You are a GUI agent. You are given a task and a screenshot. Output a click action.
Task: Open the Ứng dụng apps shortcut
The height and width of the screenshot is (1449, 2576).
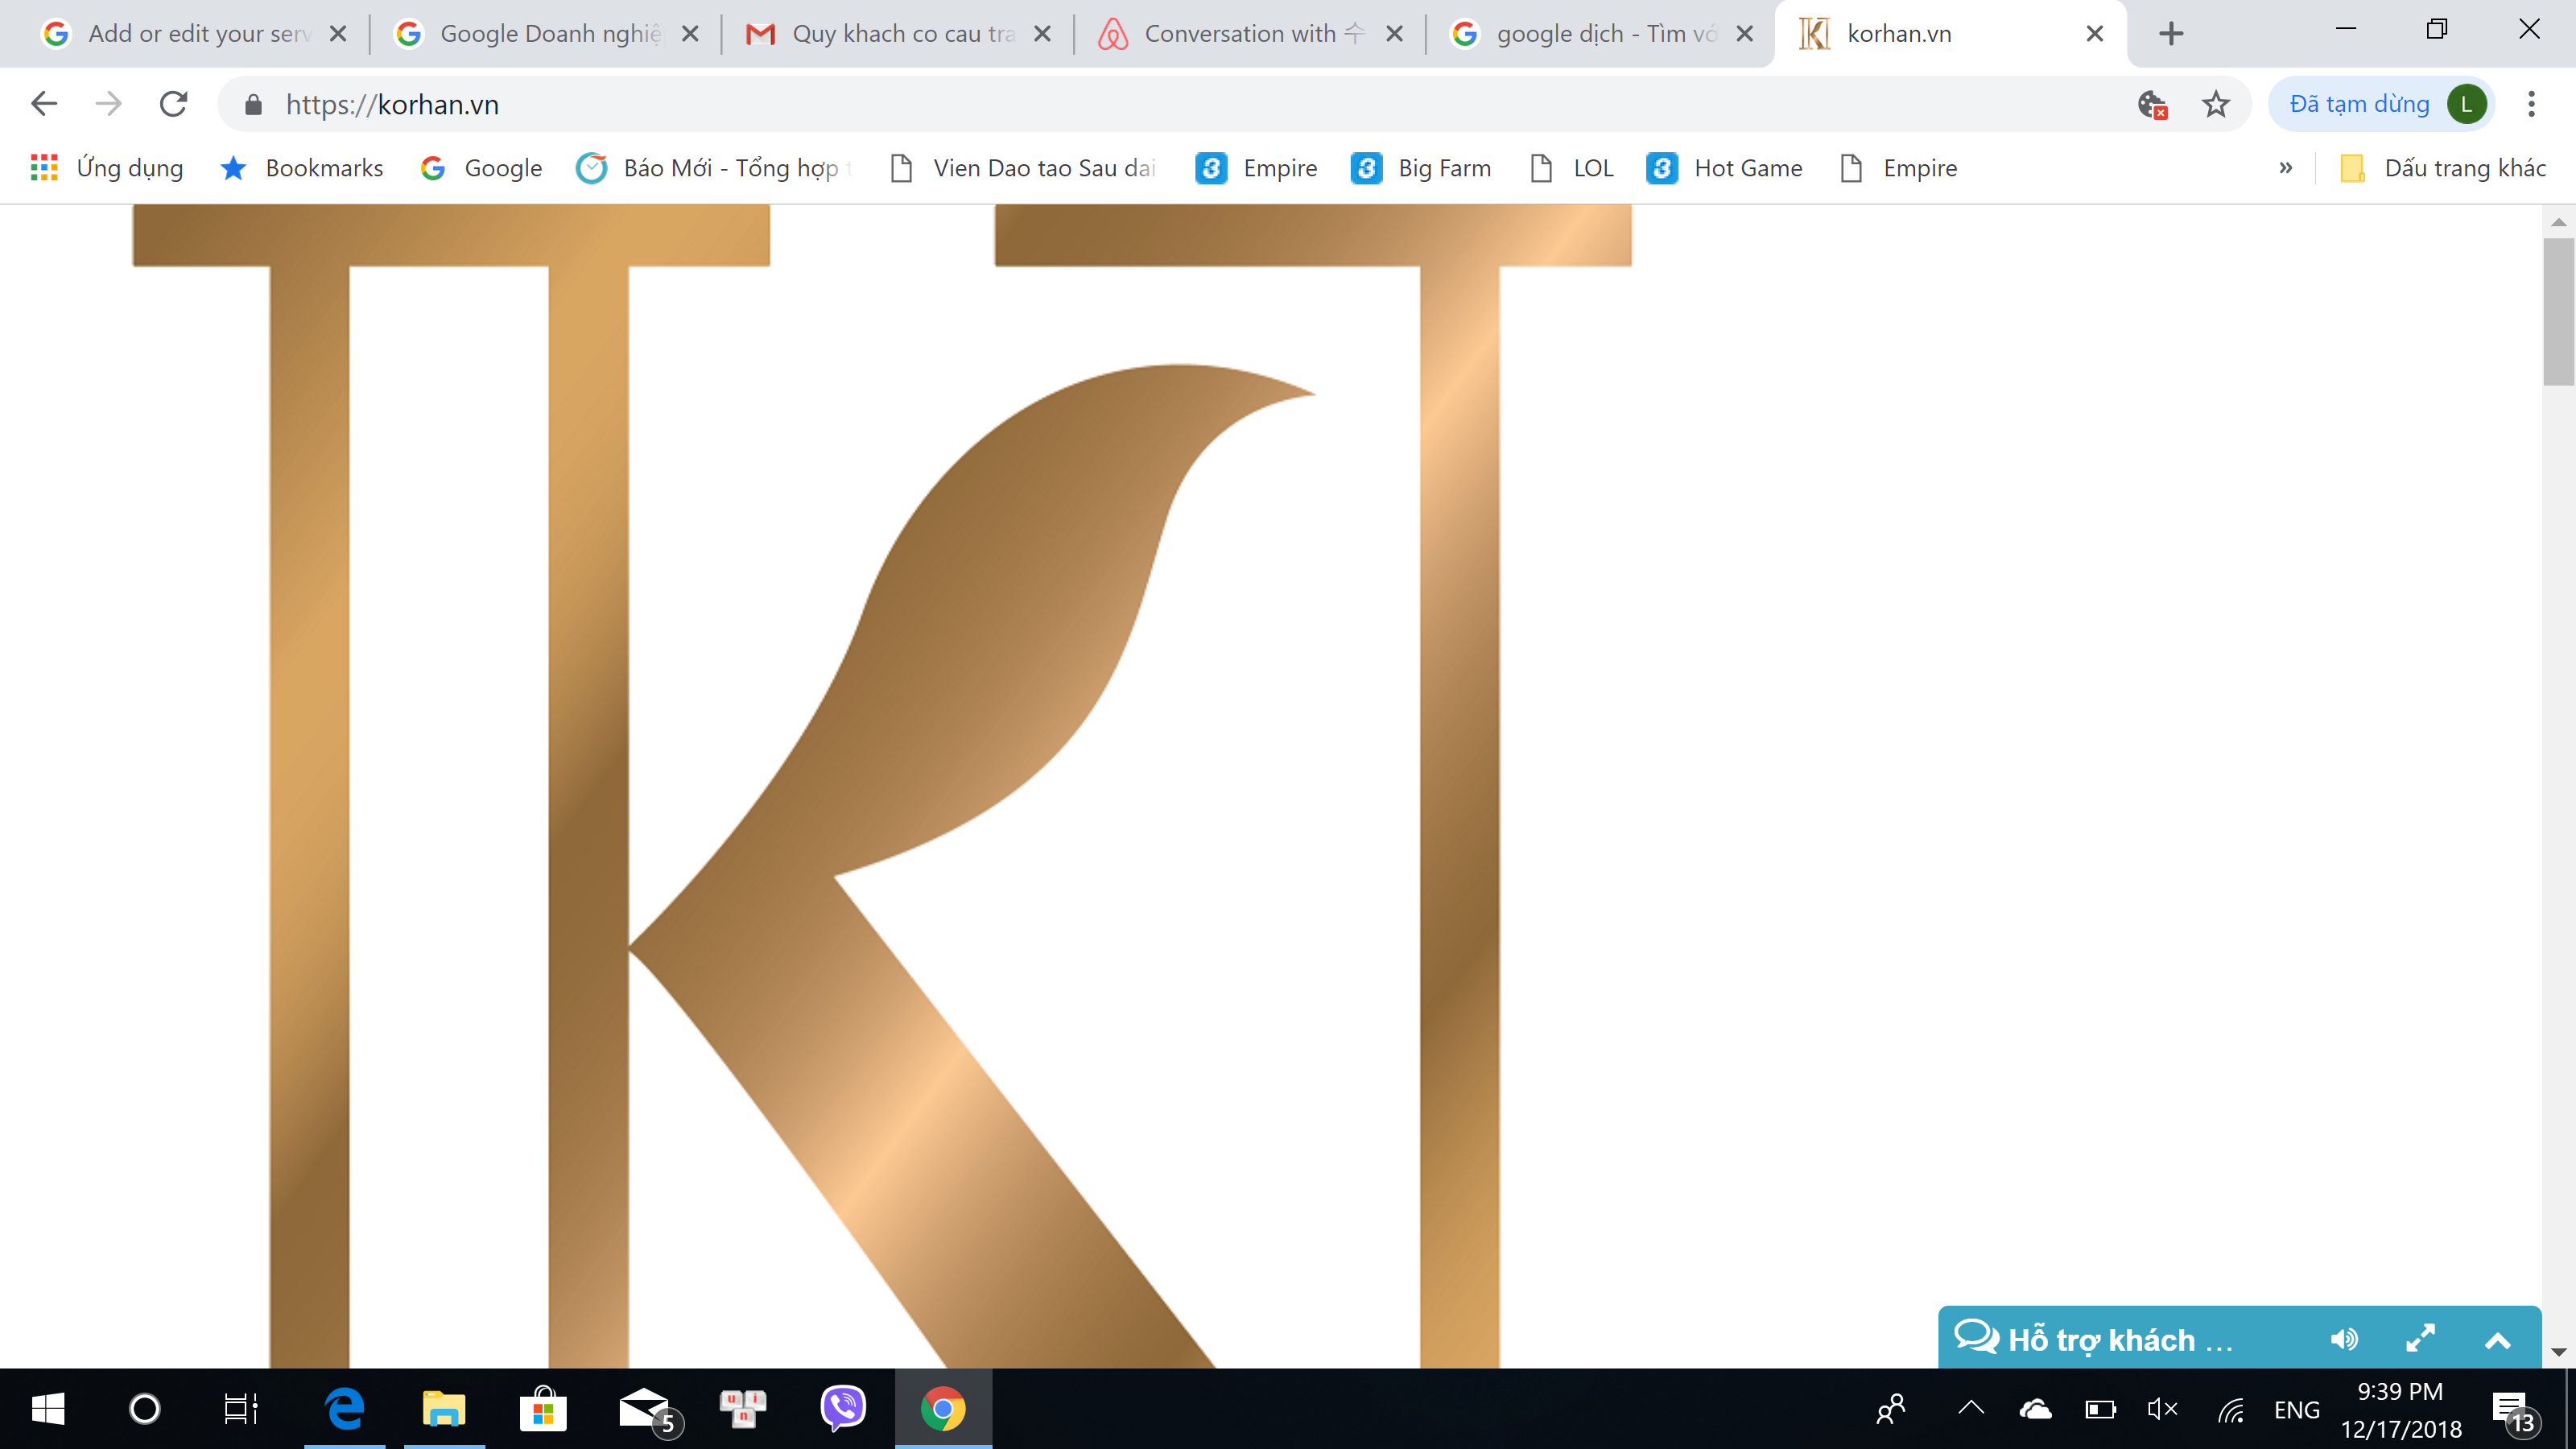coord(107,168)
